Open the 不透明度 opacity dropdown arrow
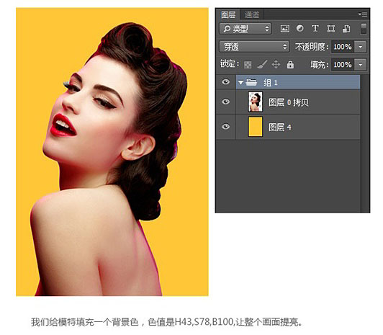Image resolution: width=383 pixels, height=335 pixels. pyautogui.click(x=360, y=47)
